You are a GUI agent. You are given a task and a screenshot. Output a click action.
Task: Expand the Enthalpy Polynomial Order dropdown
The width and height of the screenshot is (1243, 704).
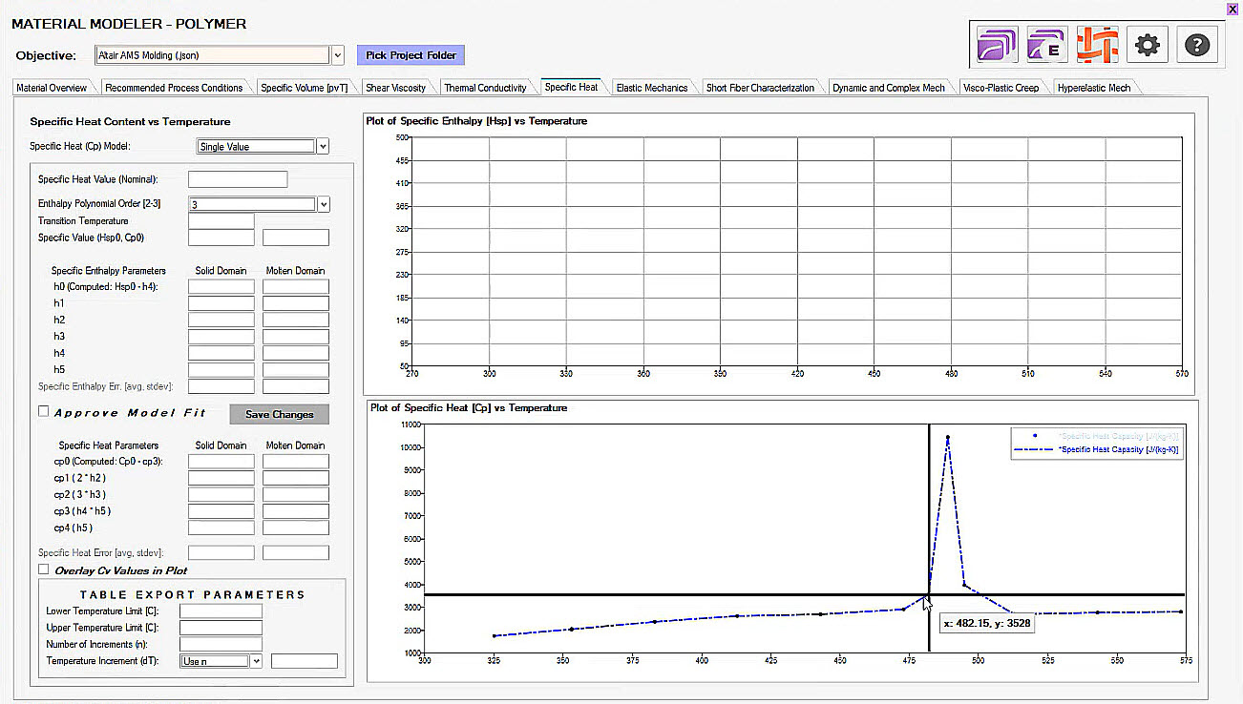click(x=323, y=204)
